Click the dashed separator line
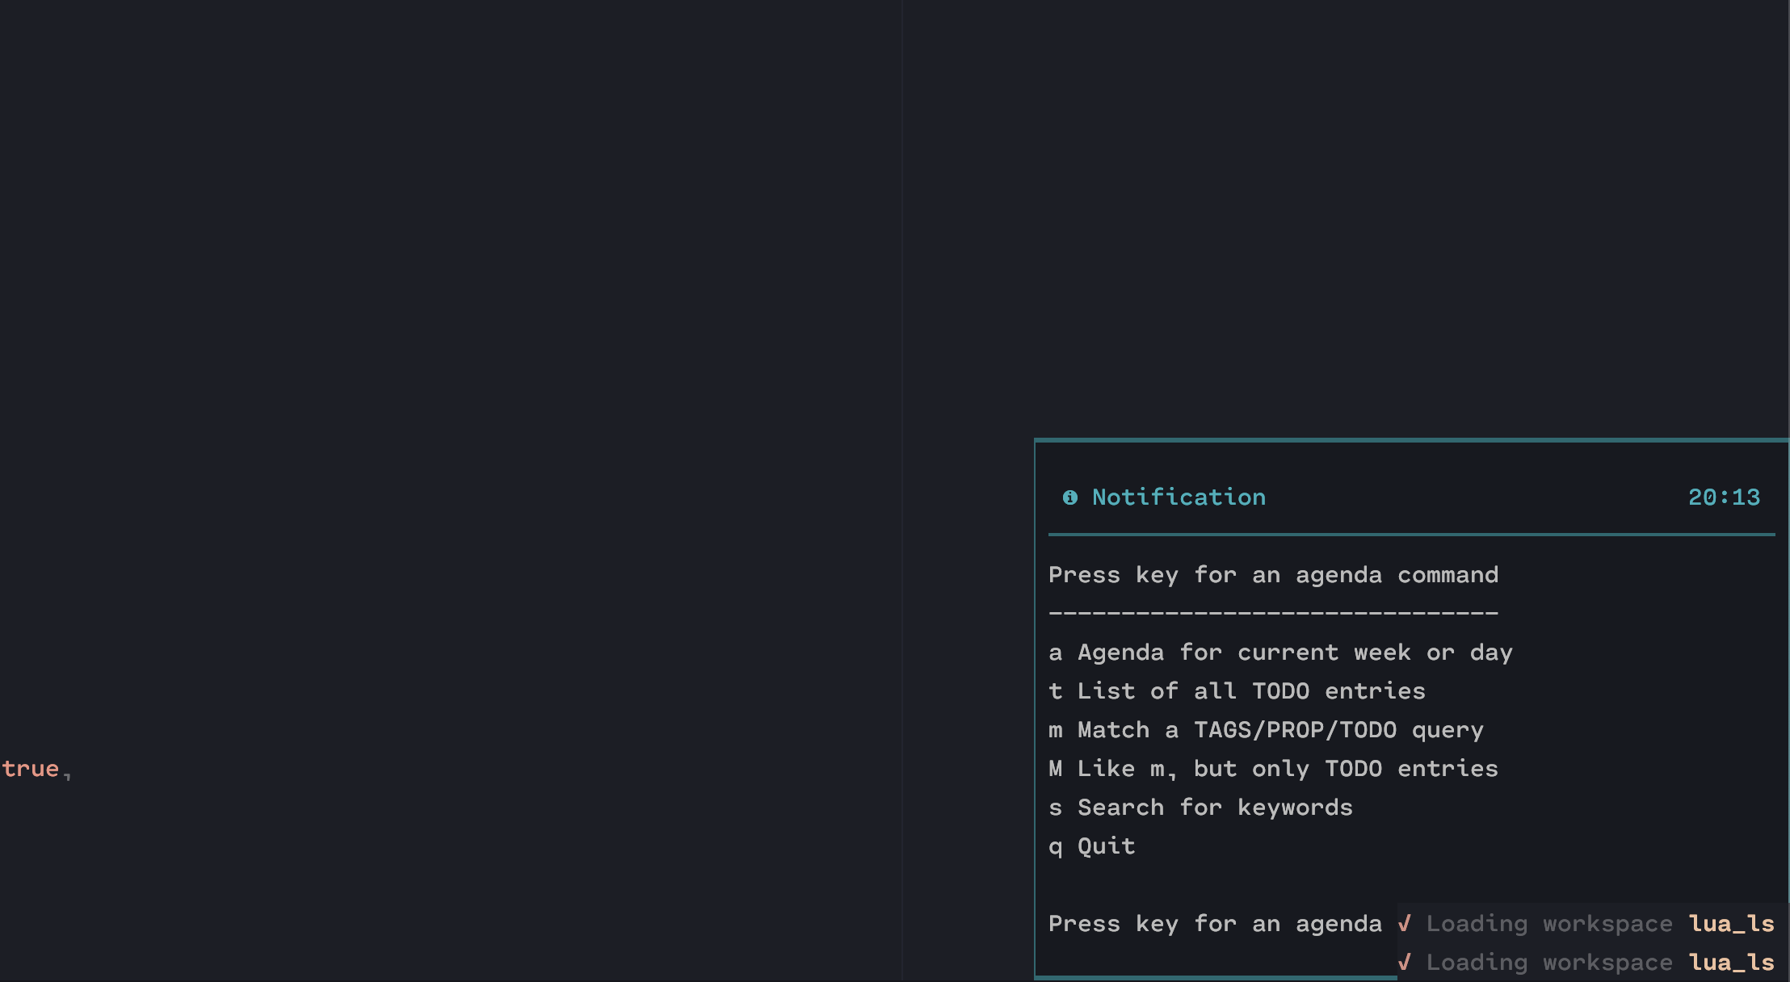This screenshot has height=982, width=1790. 1273,613
